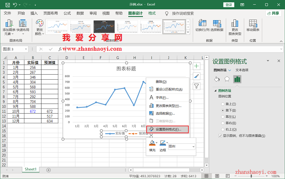The width and height of the screenshot is (285, 179).
Task: Open the Insert (插入) tab
Action: click(34, 13)
